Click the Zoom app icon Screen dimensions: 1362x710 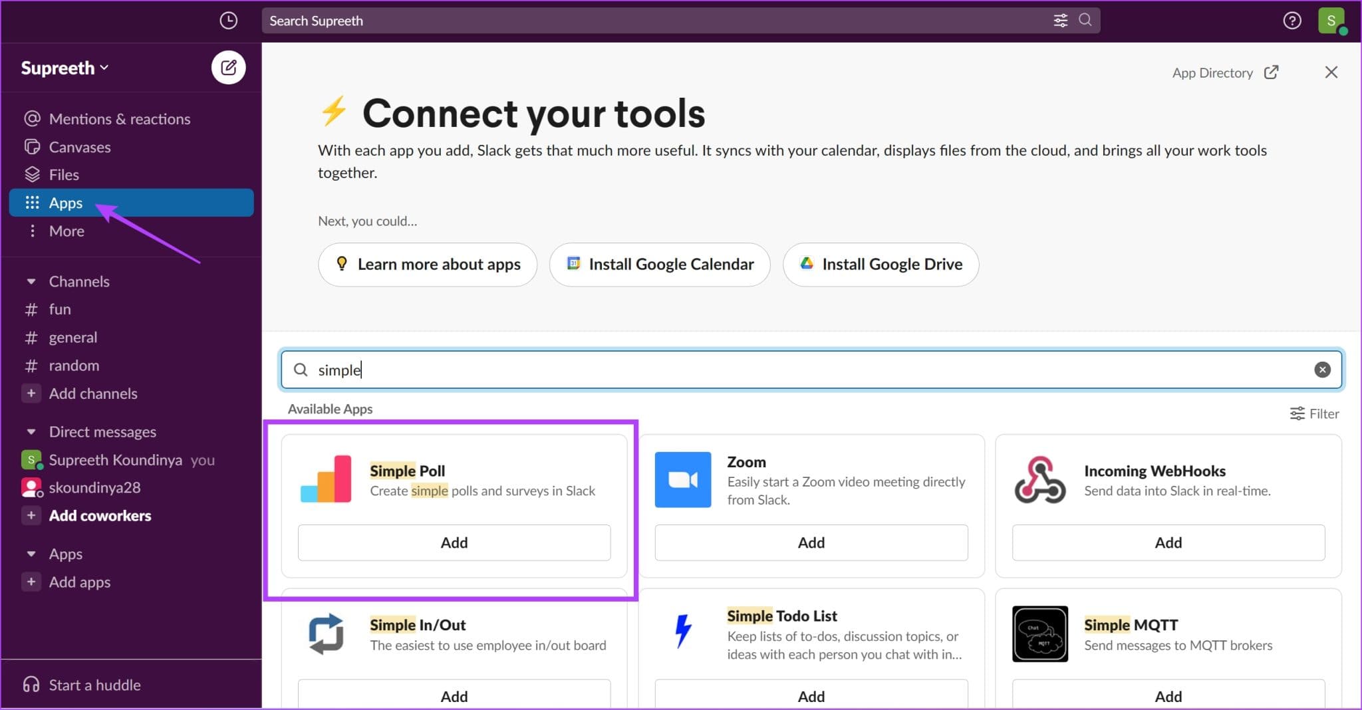[x=683, y=479]
